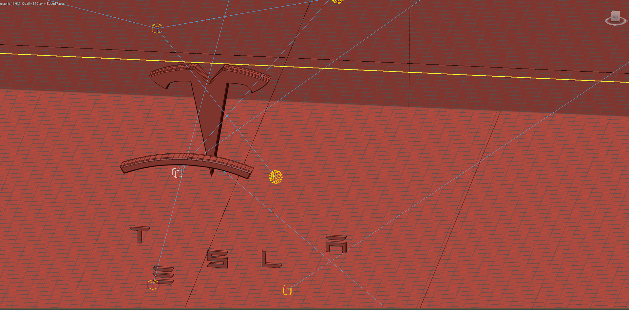
Task: Select the yellow wireframe sphere light by the arc
Action: coord(276,177)
